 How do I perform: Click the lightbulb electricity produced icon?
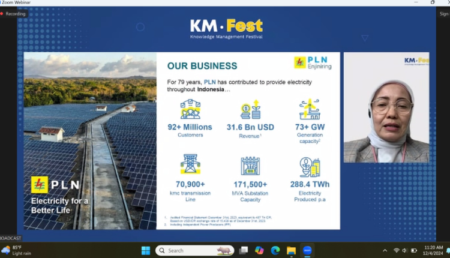pos(310,167)
